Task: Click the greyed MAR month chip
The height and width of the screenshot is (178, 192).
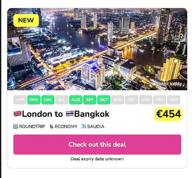Action: [x=174, y=100]
